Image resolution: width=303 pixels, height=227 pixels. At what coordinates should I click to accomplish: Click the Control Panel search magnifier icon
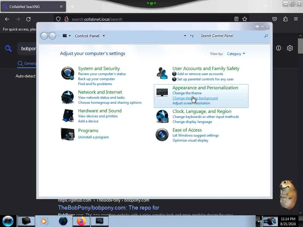coord(266,36)
